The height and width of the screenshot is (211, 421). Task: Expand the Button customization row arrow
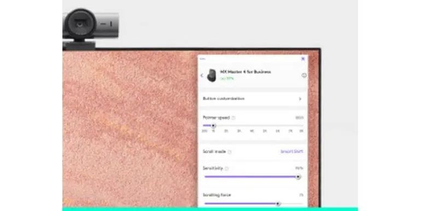[x=300, y=99]
